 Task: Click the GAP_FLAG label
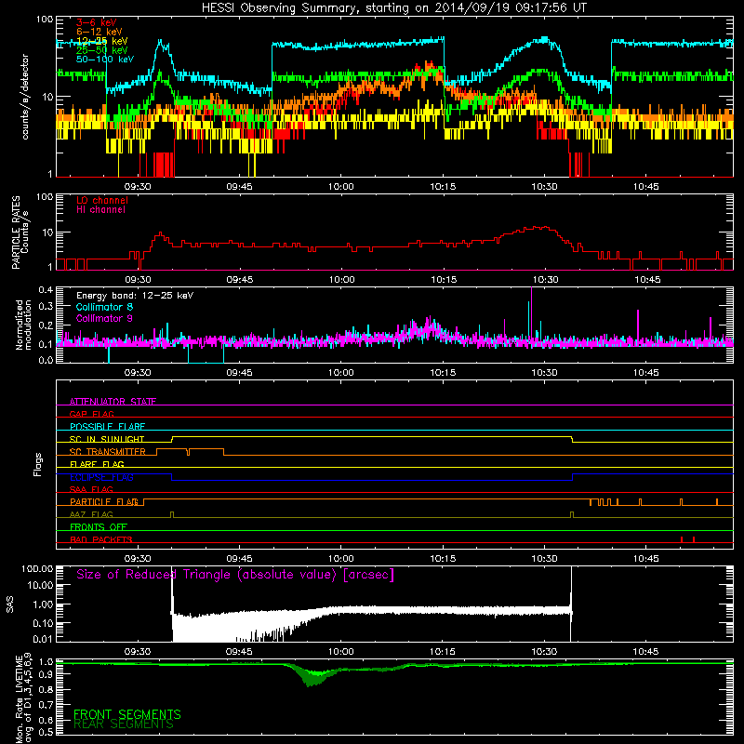[91, 414]
